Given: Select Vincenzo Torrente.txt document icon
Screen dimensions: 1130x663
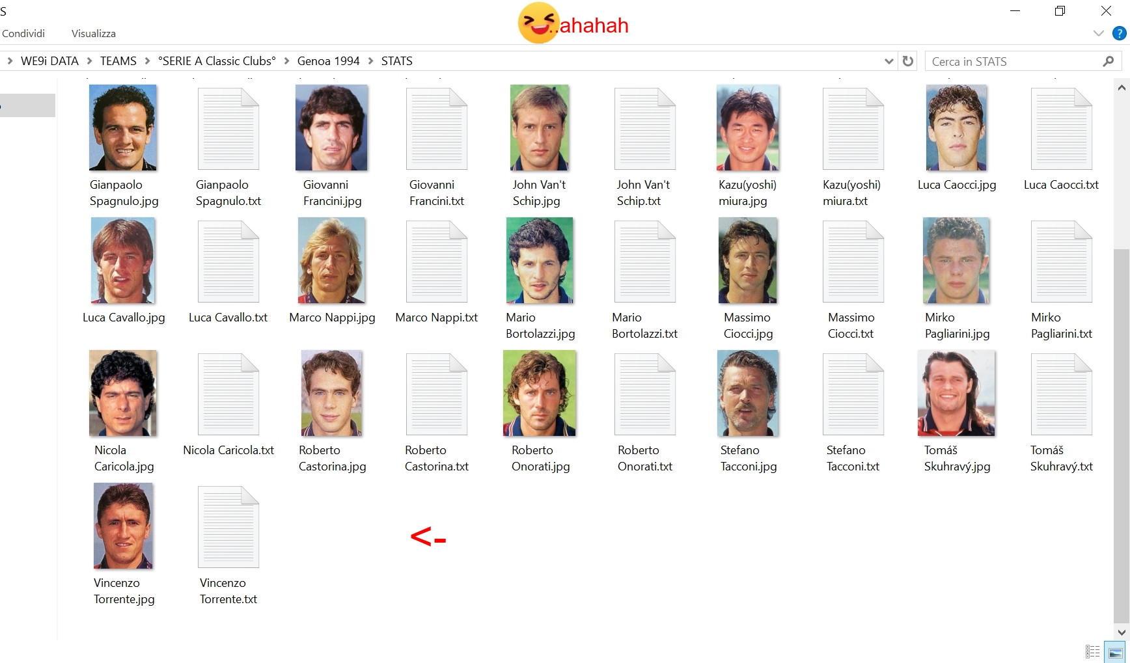Looking at the screenshot, I should point(228,527).
